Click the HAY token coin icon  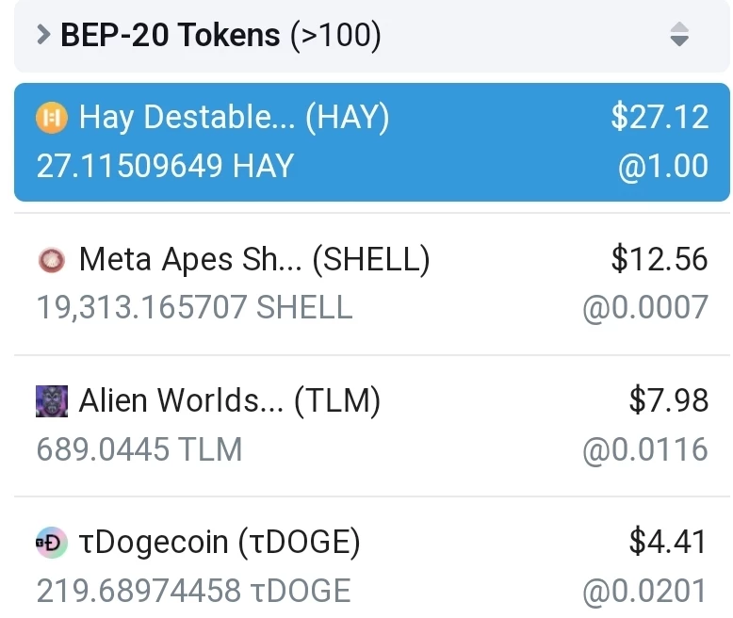pyautogui.click(x=52, y=118)
